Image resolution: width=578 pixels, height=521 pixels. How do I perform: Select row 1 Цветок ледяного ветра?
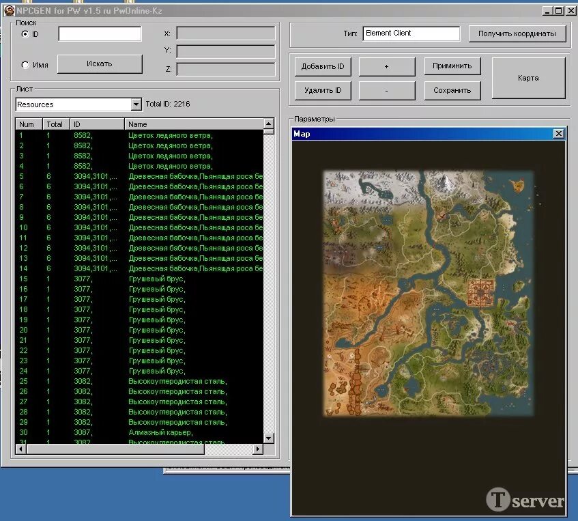pyautogui.click(x=139, y=135)
